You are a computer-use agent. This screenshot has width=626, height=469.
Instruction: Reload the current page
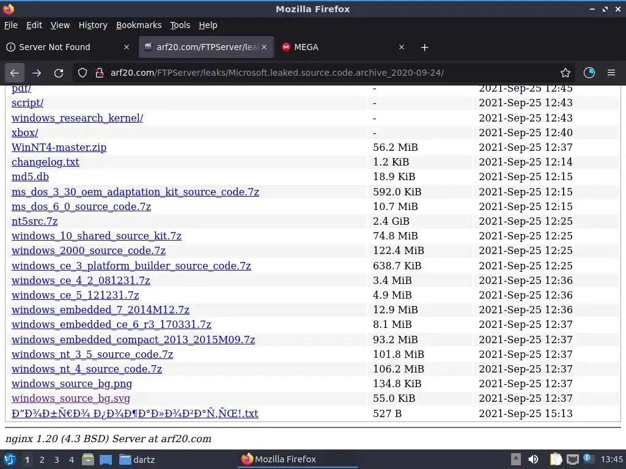(x=59, y=73)
